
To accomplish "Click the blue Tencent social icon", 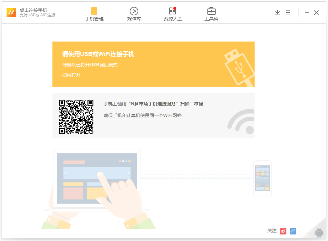I will (292, 231).
